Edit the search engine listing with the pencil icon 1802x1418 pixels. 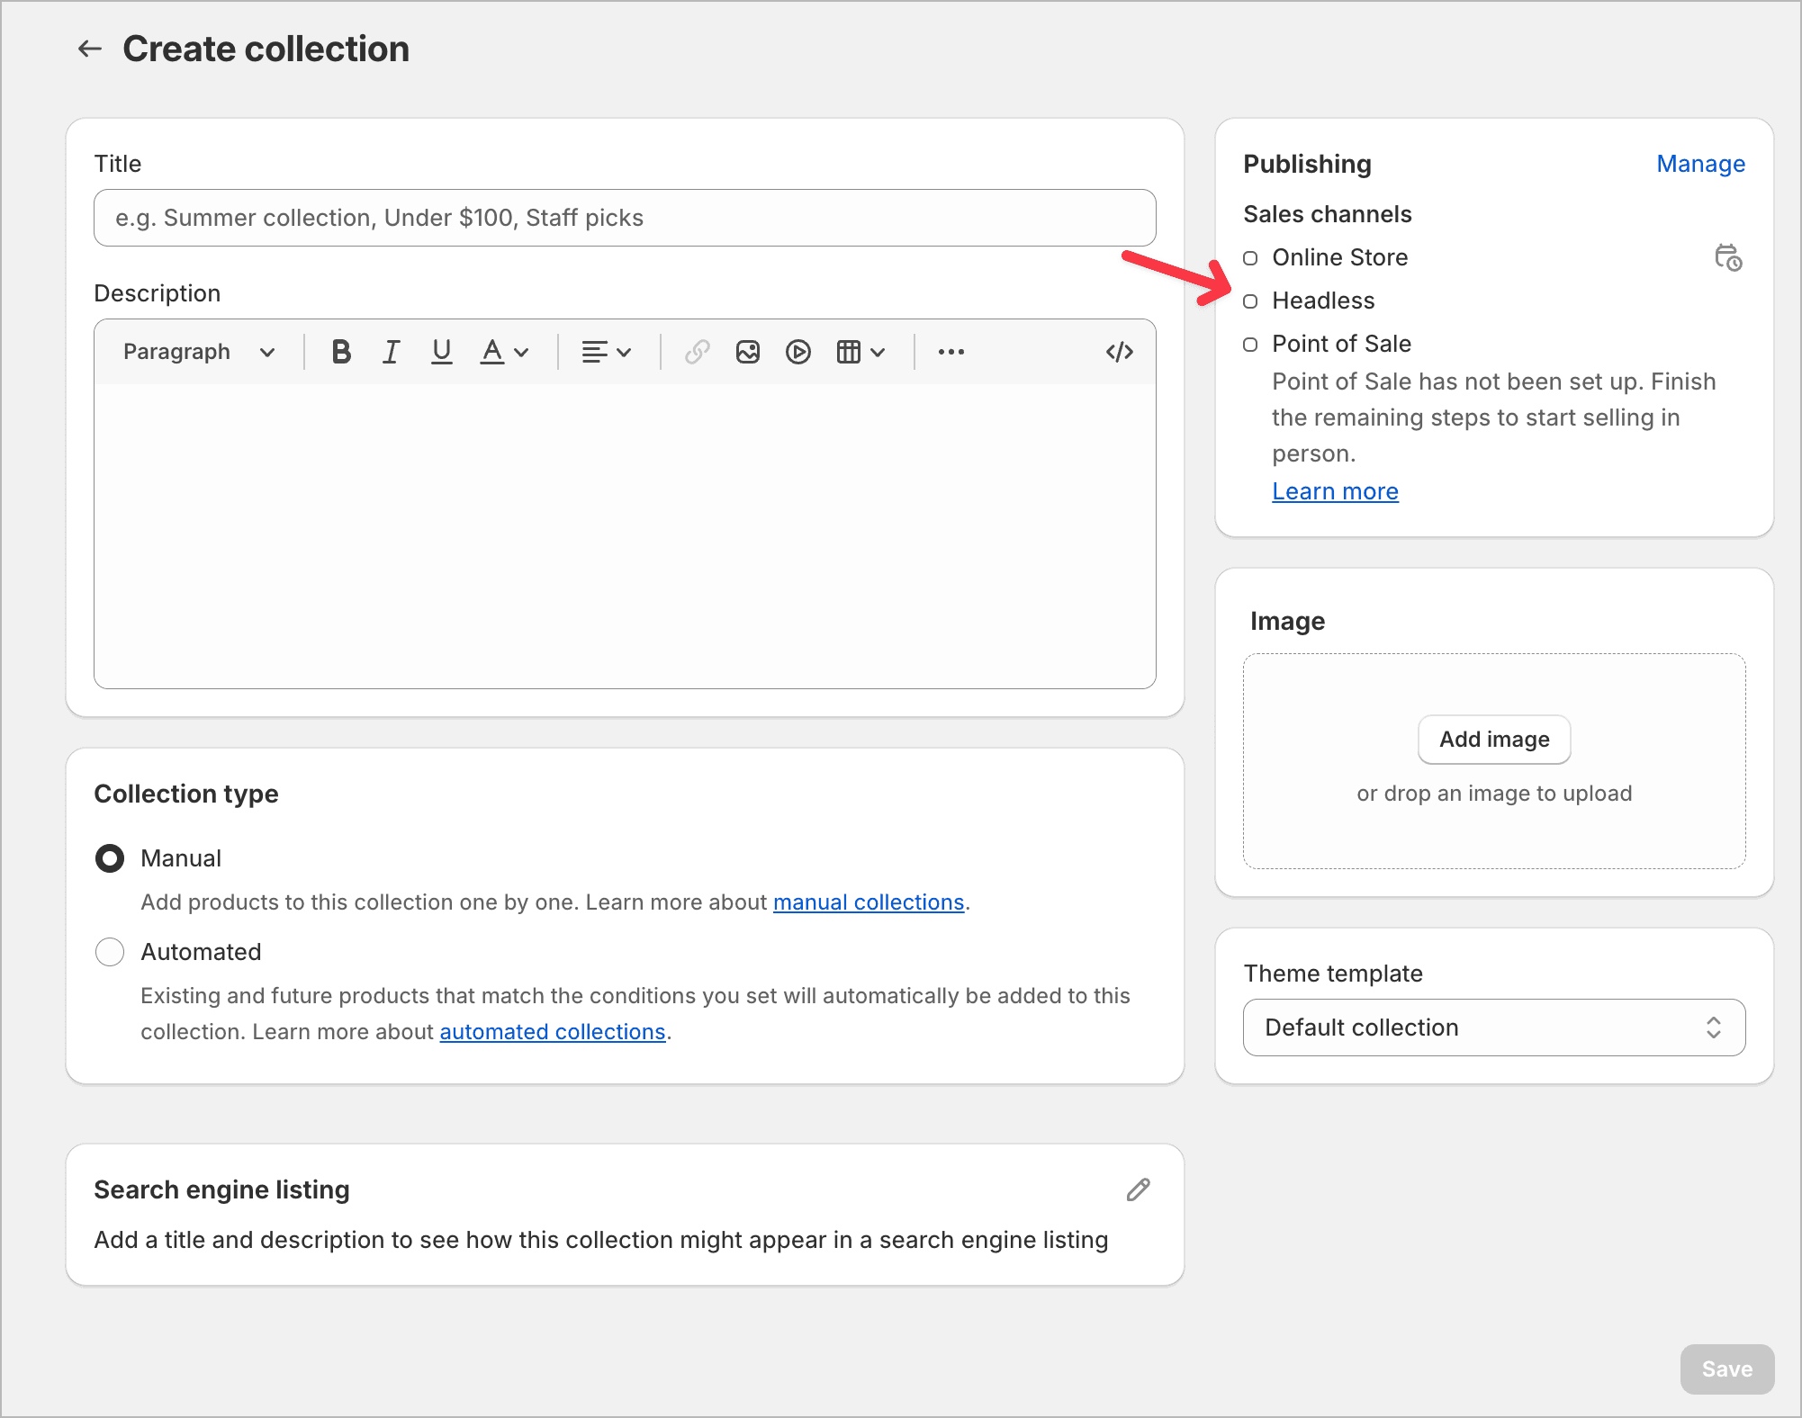pos(1138,1189)
